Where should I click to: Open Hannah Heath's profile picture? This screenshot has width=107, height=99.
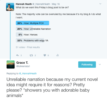tap(10, 7)
